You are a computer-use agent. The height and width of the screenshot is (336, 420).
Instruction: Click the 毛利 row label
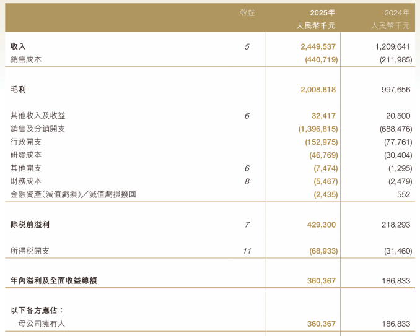[x=18, y=89]
